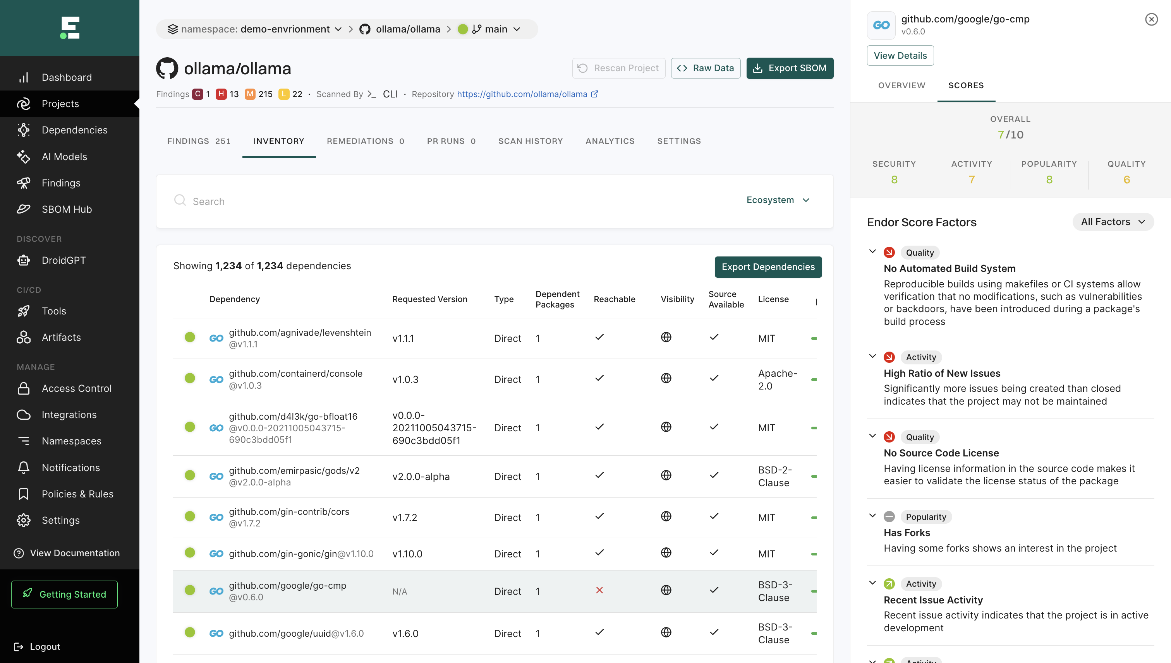
Task: Click the Export SBOM button
Action: click(790, 68)
